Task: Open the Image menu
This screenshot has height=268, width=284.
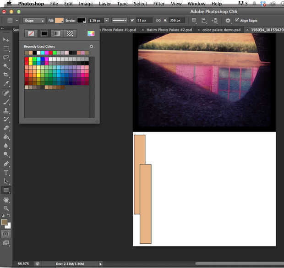Action: point(86,4)
